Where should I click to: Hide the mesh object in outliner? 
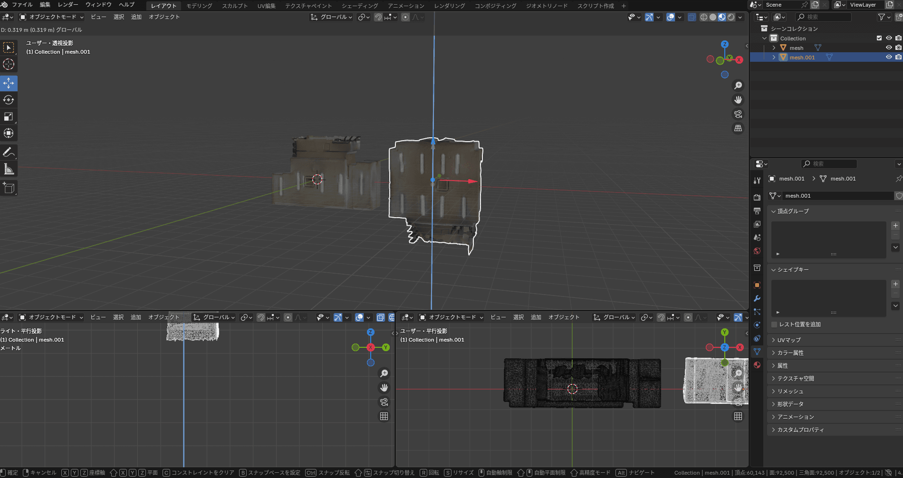(x=889, y=48)
